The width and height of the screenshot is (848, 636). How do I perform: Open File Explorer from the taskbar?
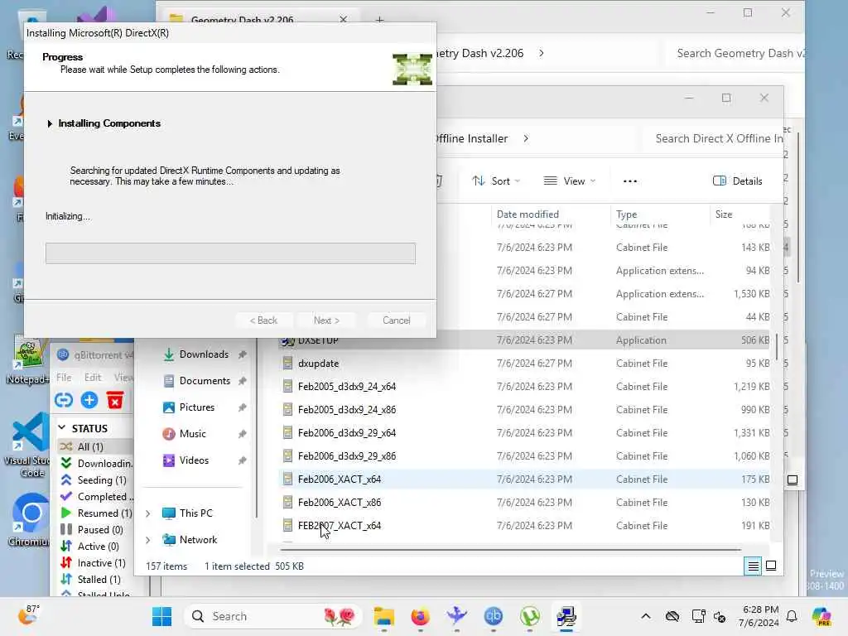click(x=384, y=616)
